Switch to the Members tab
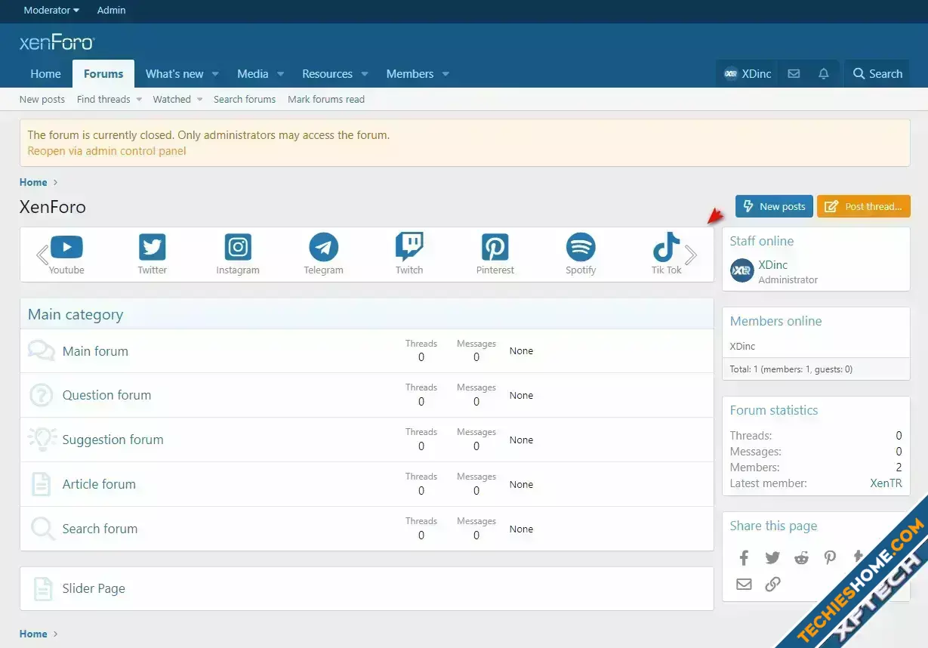The image size is (928, 648). pos(409,74)
